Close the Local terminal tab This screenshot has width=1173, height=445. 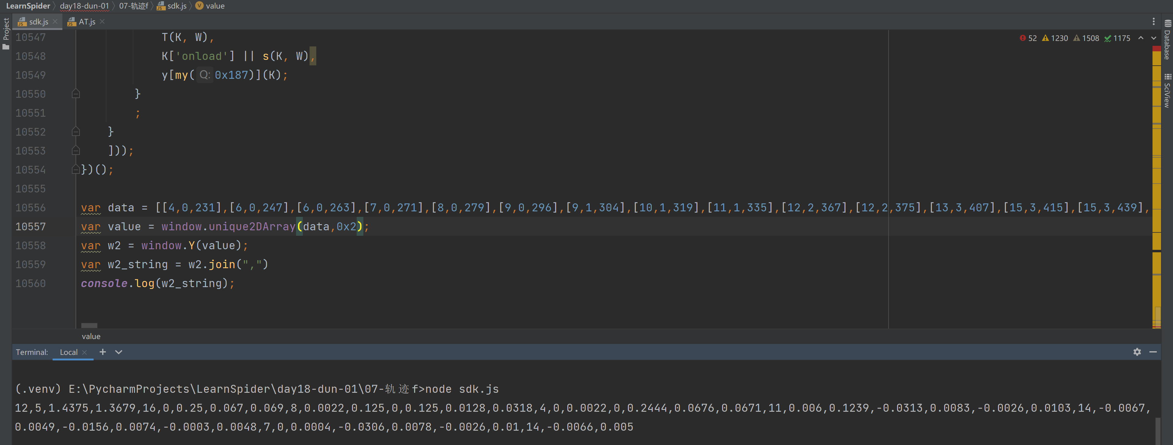tap(85, 352)
